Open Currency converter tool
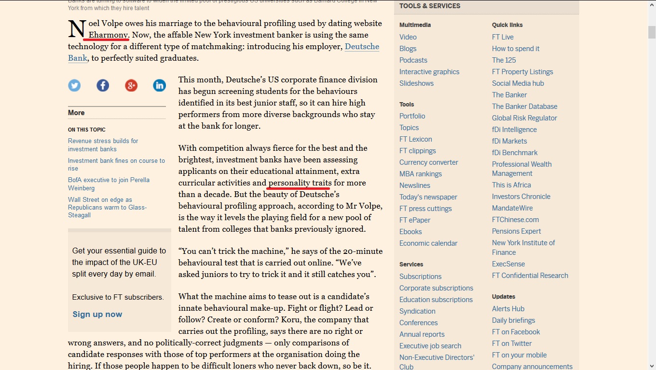 coord(429,162)
